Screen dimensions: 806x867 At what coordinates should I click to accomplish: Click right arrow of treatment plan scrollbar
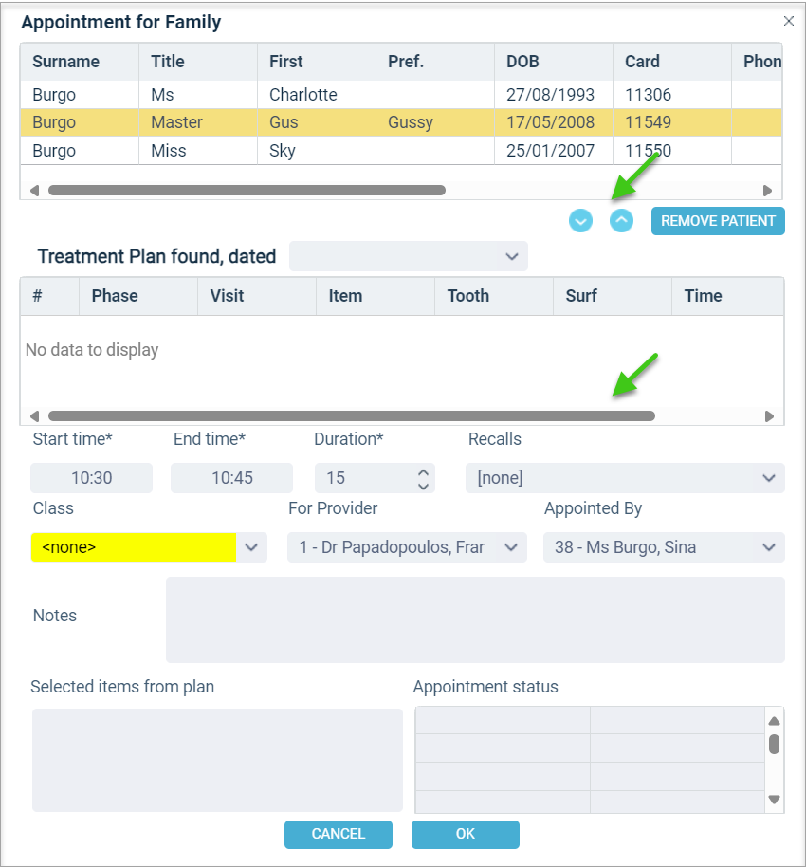769,416
